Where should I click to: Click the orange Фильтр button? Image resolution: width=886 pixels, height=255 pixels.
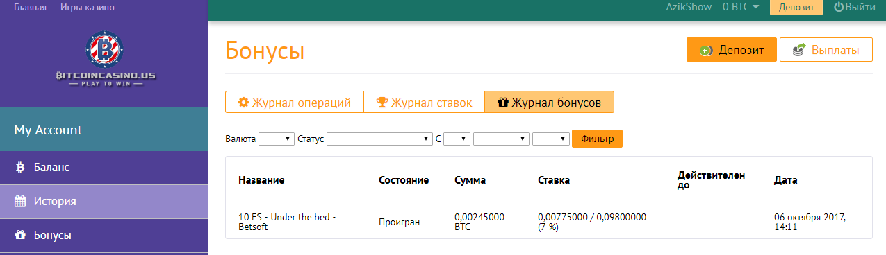point(597,139)
